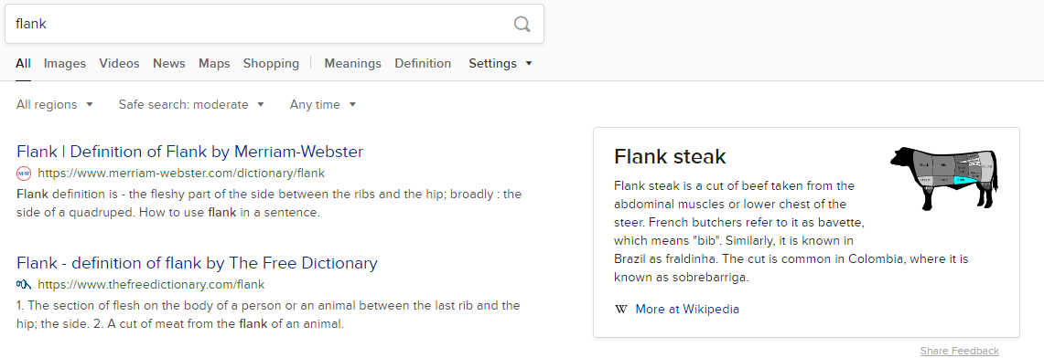
Task: Click the magnifying glass search icon
Action: pyautogui.click(x=522, y=25)
